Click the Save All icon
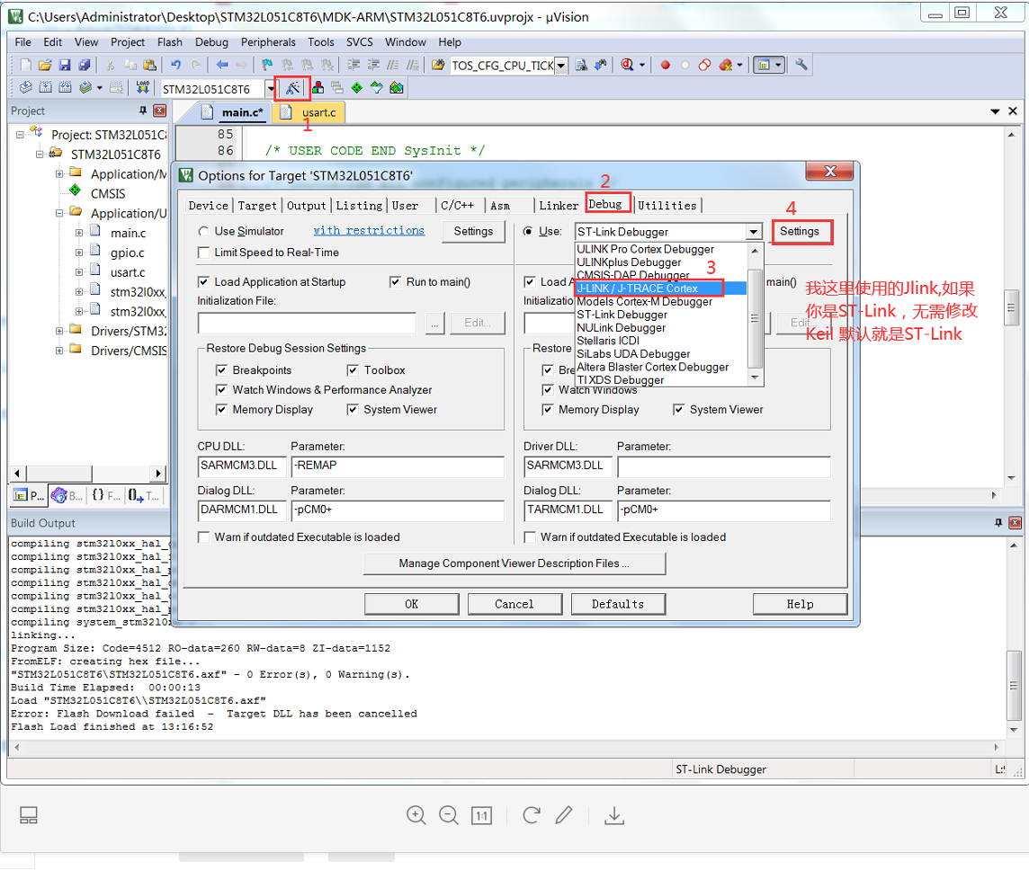Viewport: 1029px width, 870px height. tap(84, 65)
